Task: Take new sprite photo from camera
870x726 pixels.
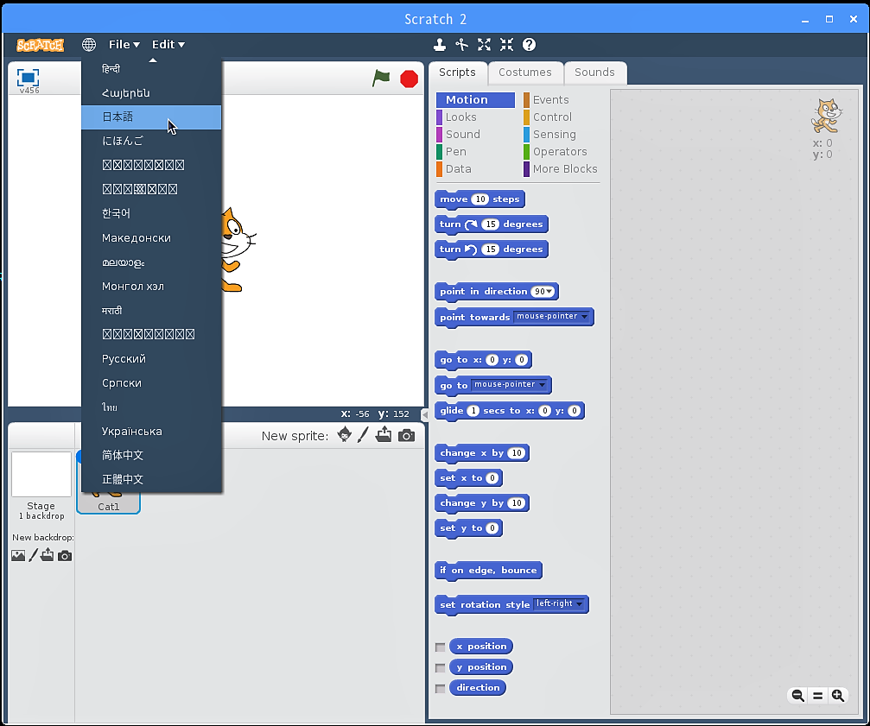Action: coord(407,436)
